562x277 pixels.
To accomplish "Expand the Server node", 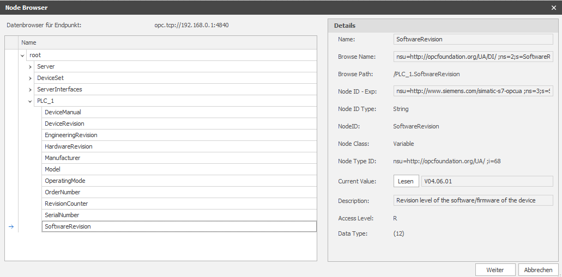I will [30, 67].
